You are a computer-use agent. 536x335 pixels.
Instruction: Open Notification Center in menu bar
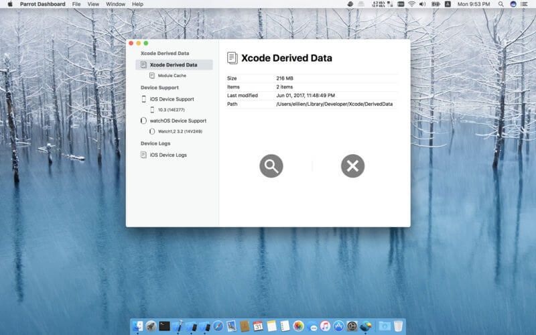click(x=524, y=4)
